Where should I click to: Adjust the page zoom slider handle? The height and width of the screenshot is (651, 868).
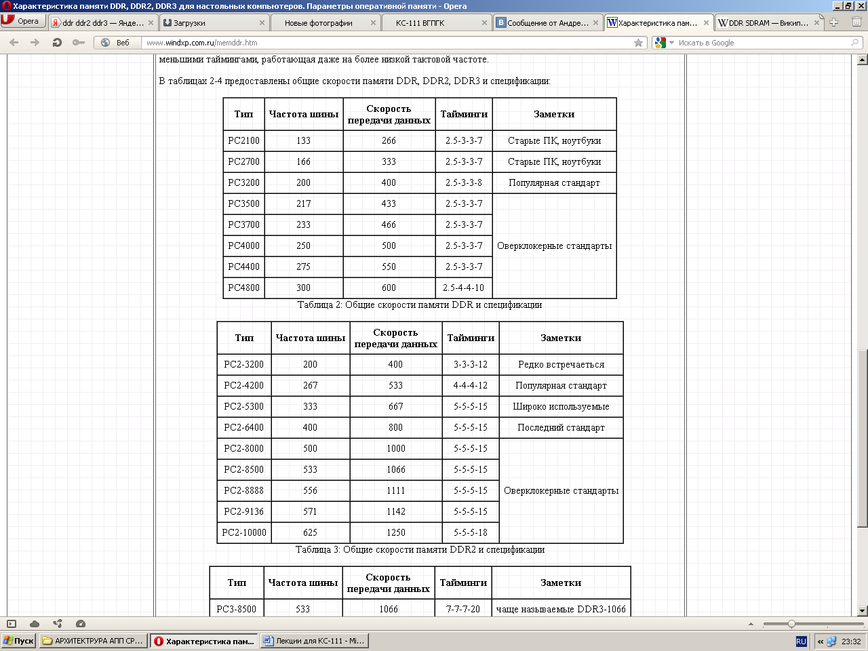[x=791, y=624]
